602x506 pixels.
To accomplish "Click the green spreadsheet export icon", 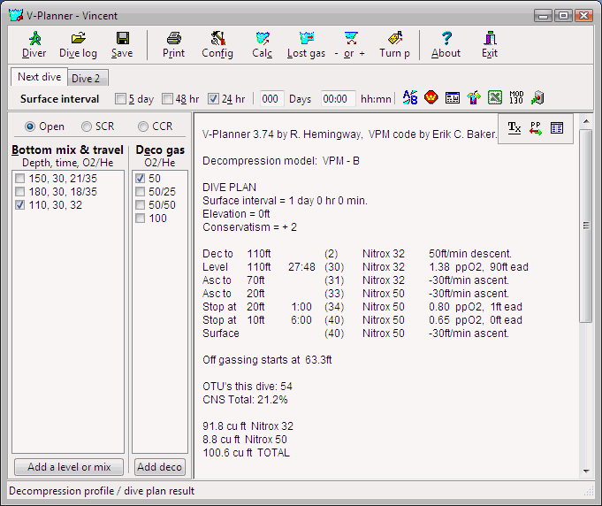I will [495, 98].
